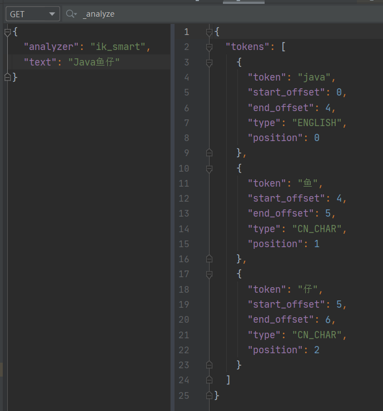Open the GET HTTP method dropdown
The image size is (383, 411).
pyautogui.click(x=33, y=14)
